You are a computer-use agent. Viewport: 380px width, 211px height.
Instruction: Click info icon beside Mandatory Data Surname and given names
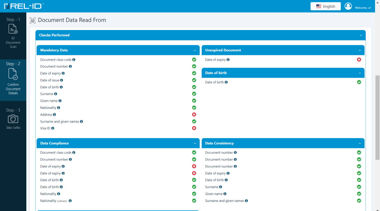pyautogui.click(x=81, y=121)
